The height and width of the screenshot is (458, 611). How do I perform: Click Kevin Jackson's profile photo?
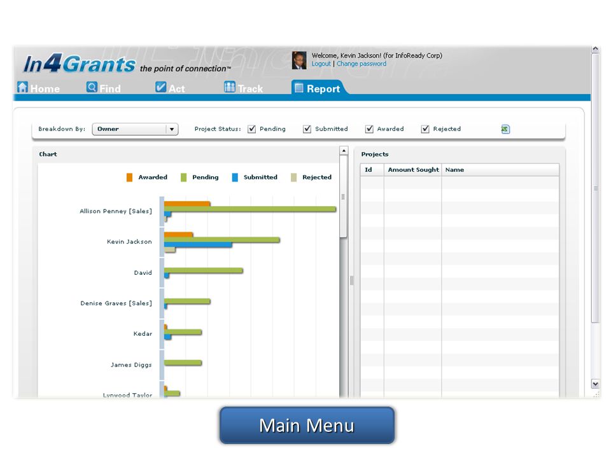pos(299,60)
